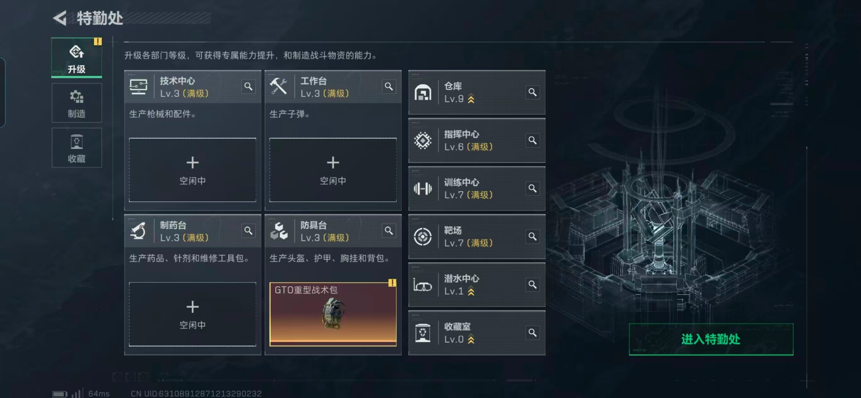Upgrade 潜水中心 via yellow chevron arrows
Viewport: 861px width, 398px height.
[x=471, y=292]
